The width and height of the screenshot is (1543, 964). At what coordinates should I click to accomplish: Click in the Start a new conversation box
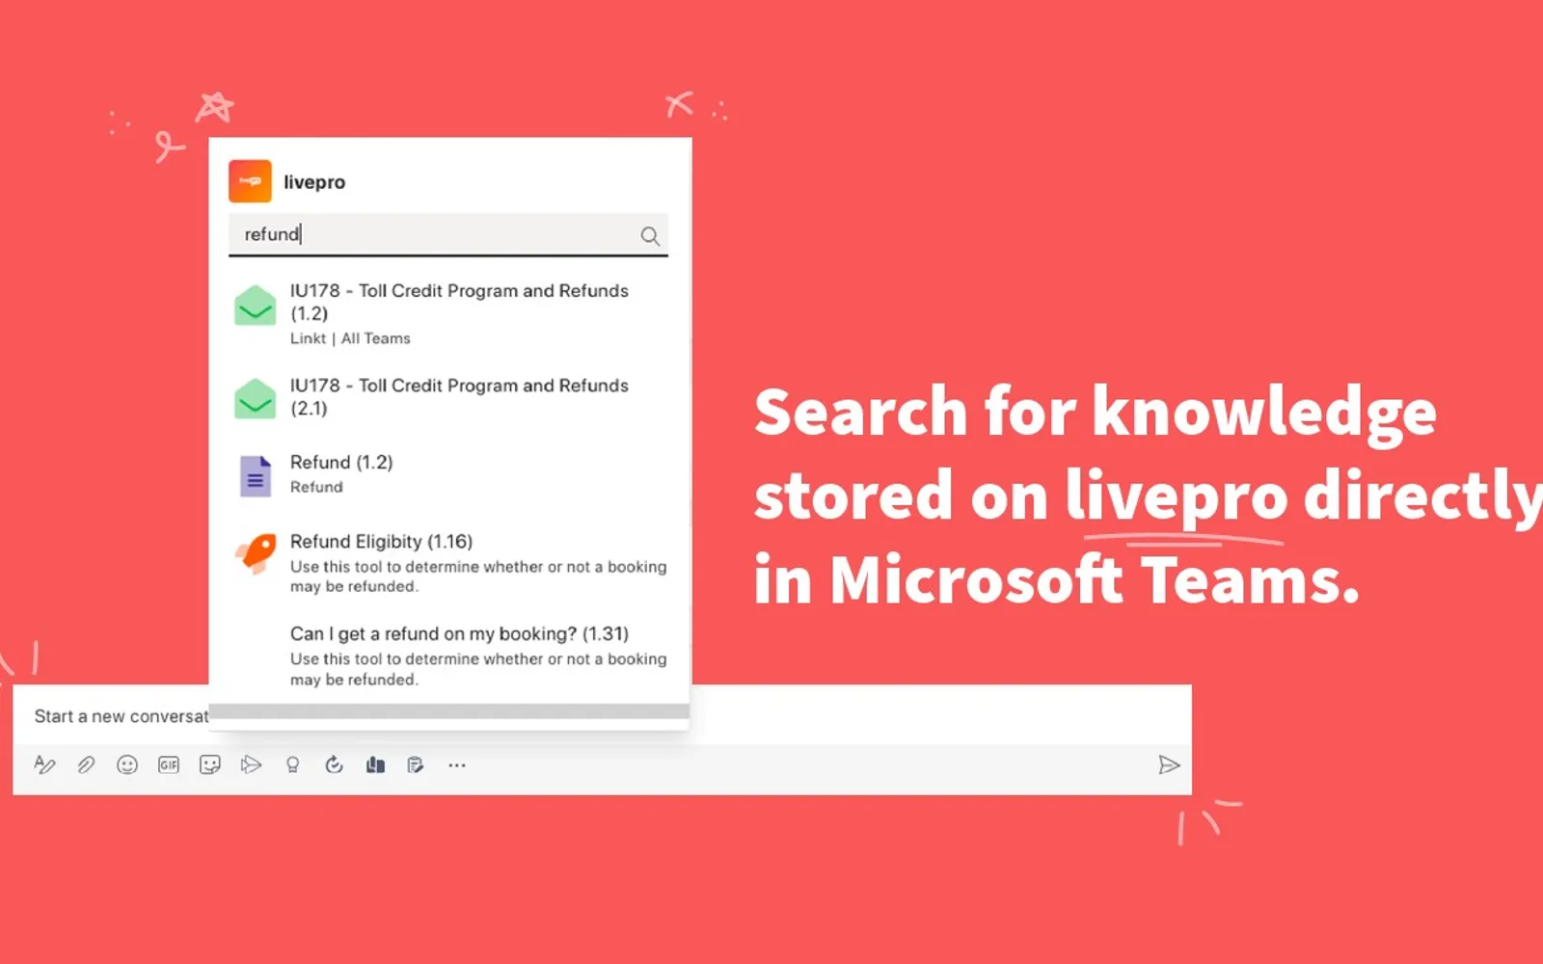pyautogui.click(x=602, y=715)
